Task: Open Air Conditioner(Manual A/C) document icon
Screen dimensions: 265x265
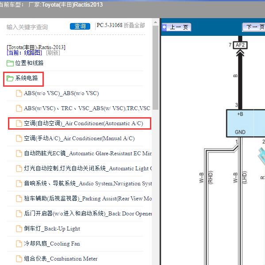Action: point(19,138)
